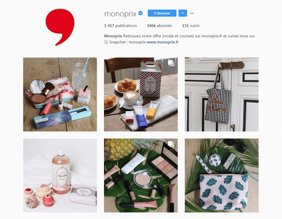This screenshot has height=219, width=282.
Task: Open the palm-leaf print pouch post
Action: tap(222, 175)
